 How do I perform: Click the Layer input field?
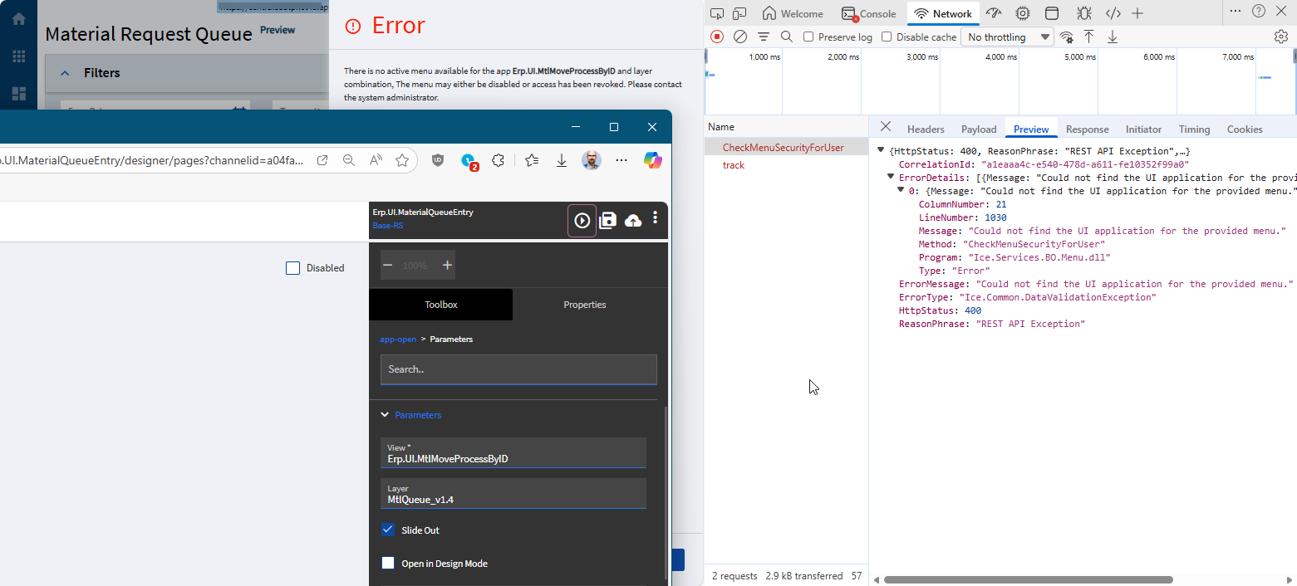pos(513,494)
